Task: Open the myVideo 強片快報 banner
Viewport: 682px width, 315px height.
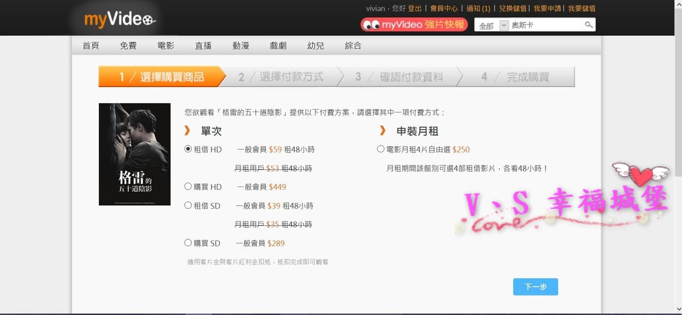Action: [414, 25]
